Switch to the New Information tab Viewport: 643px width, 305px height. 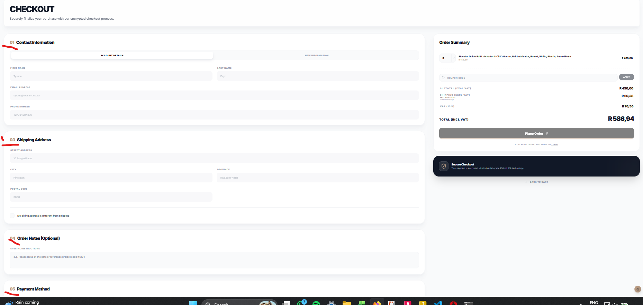point(316,55)
